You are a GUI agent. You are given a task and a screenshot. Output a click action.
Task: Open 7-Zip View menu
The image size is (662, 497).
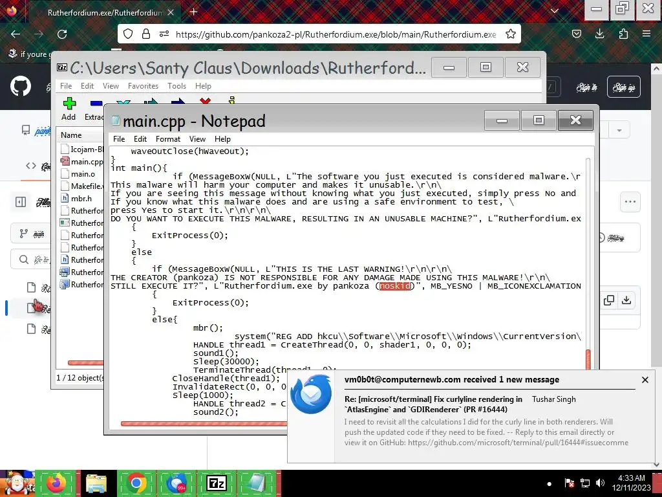111,86
